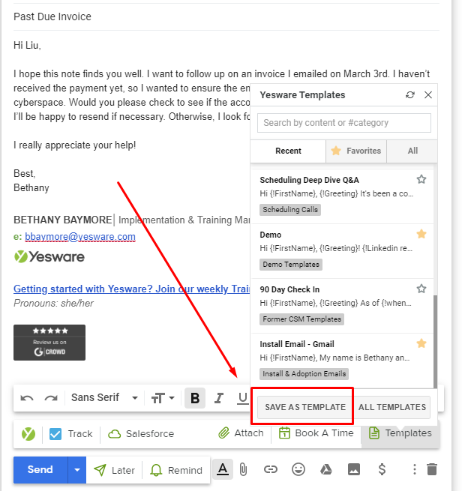The height and width of the screenshot is (491, 462).
Task: Click the Save As Template button
Action: [305, 407]
